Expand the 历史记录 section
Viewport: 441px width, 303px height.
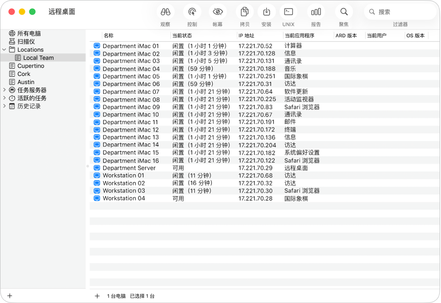[5, 106]
